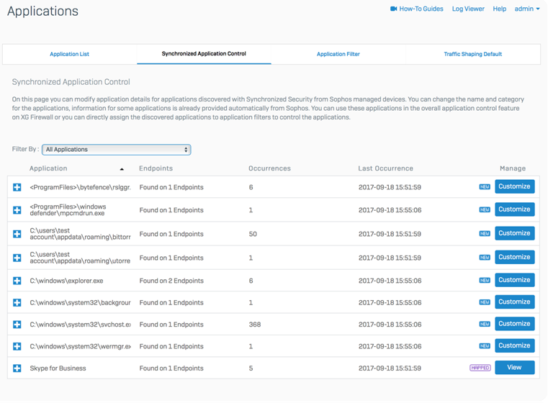Click the Manage column header
548x403 pixels.
[x=512, y=168]
